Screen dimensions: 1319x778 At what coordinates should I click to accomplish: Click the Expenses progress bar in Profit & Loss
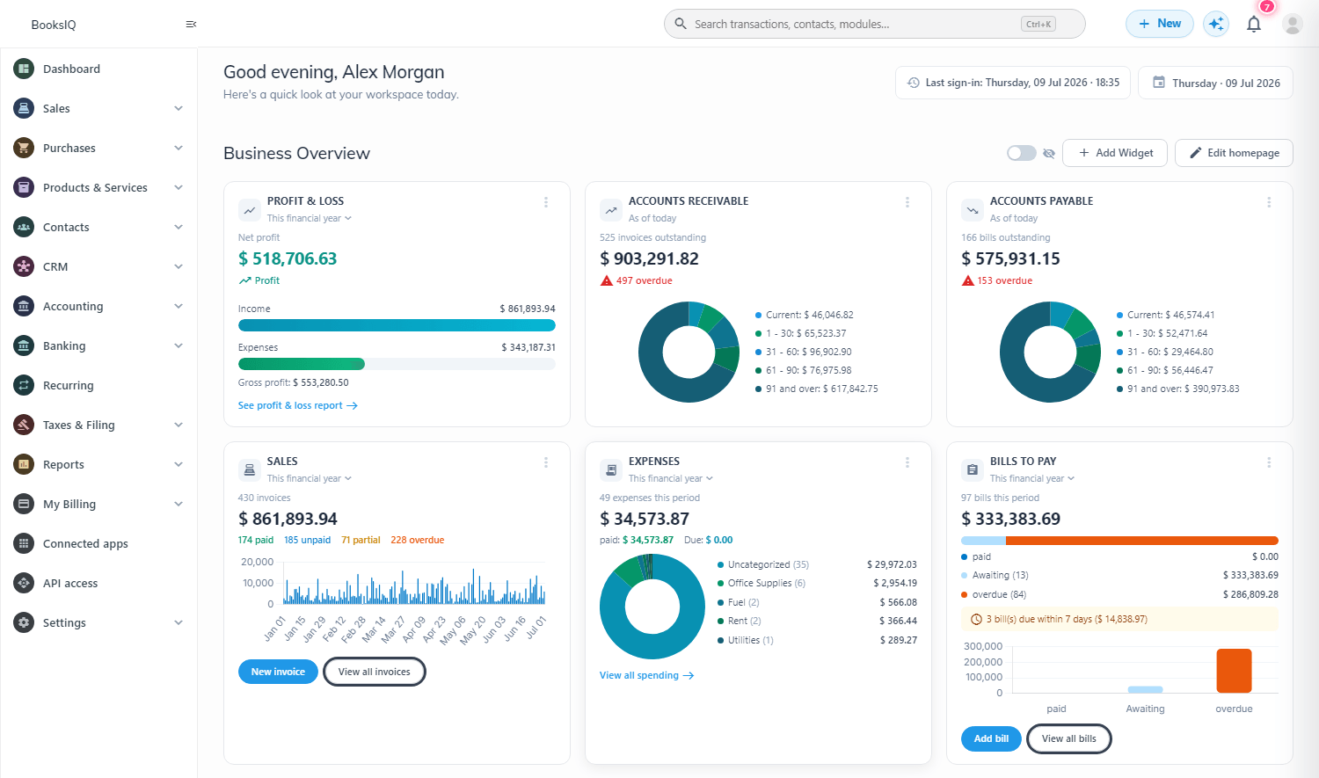pos(397,364)
